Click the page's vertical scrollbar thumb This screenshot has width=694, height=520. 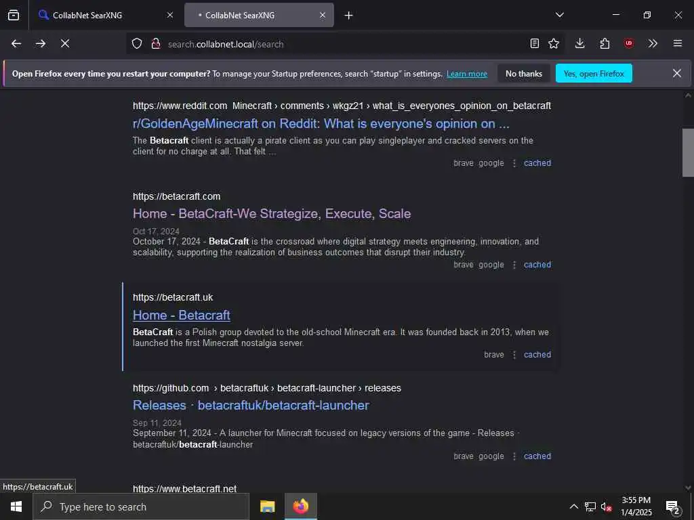(688, 152)
